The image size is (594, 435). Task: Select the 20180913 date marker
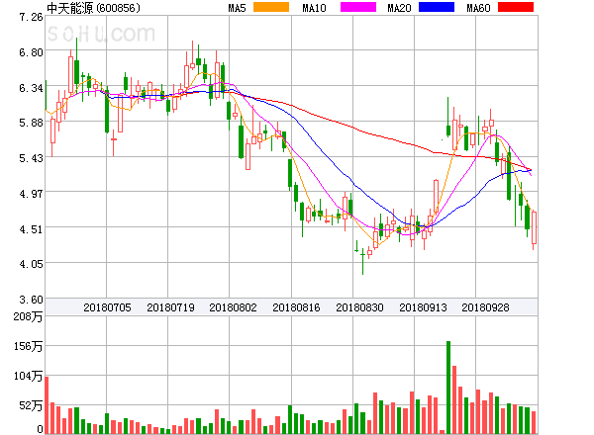423,307
